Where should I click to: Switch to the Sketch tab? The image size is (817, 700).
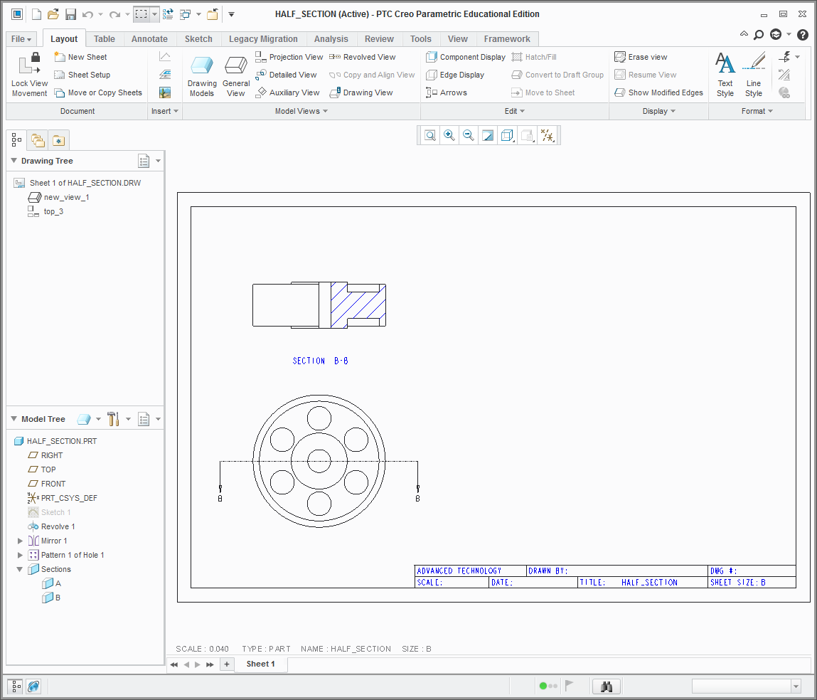click(x=198, y=38)
